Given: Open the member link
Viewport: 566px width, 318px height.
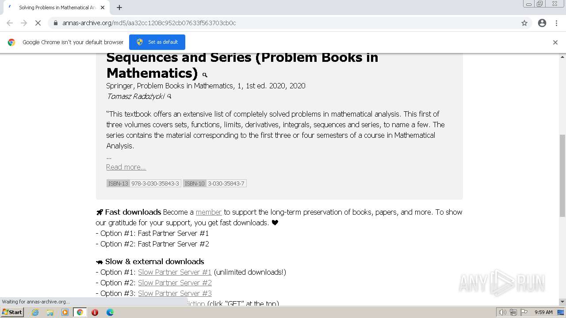Looking at the screenshot, I should pyautogui.click(x=209, y=212).
